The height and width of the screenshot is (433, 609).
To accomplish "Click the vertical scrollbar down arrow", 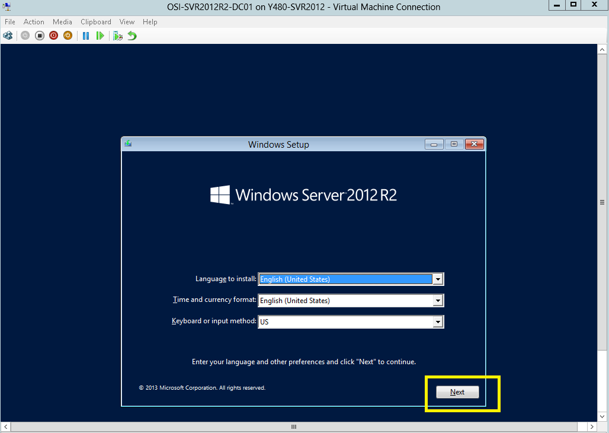I will coord(602,416).
